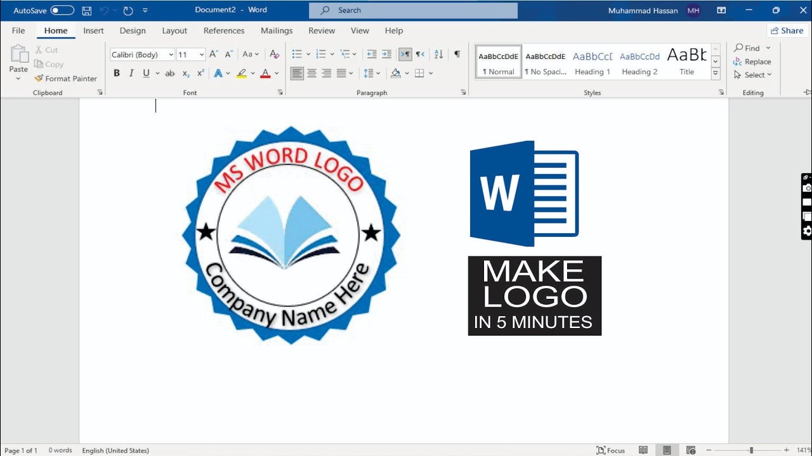The width and height of the screenshot is (812, 456).
Task: Adjust the zoom slider
Action: 751,450
